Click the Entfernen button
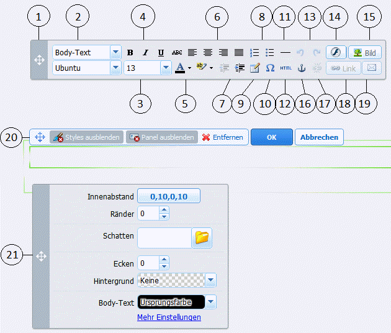391x333 pixels. click(222, 137)
